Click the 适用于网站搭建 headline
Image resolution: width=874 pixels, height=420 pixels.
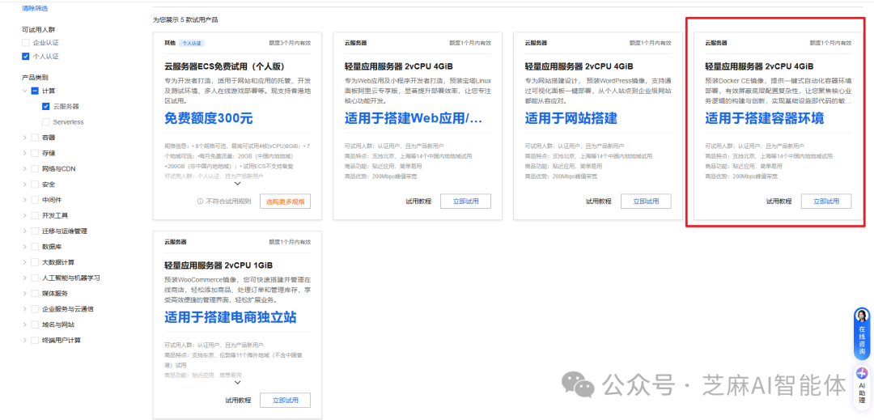coord(571,118)
